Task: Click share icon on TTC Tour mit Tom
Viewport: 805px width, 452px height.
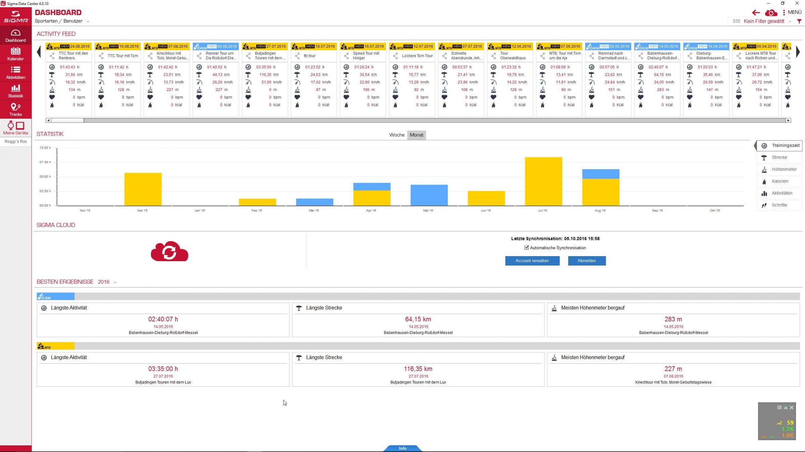Action: click(x=101, y=56)
